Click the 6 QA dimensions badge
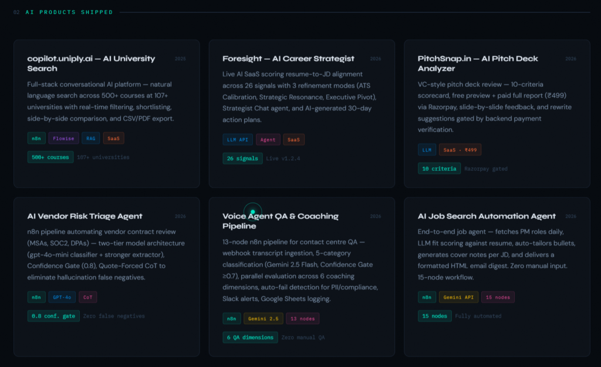The width and height of the screenshot is (601, 367). coord(250,338)
